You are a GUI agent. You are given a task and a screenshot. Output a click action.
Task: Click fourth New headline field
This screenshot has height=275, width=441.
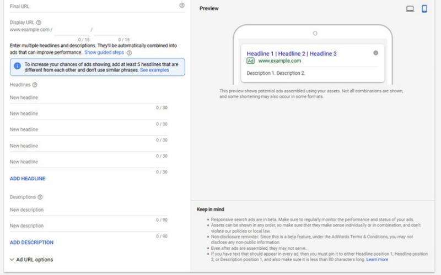89,146
